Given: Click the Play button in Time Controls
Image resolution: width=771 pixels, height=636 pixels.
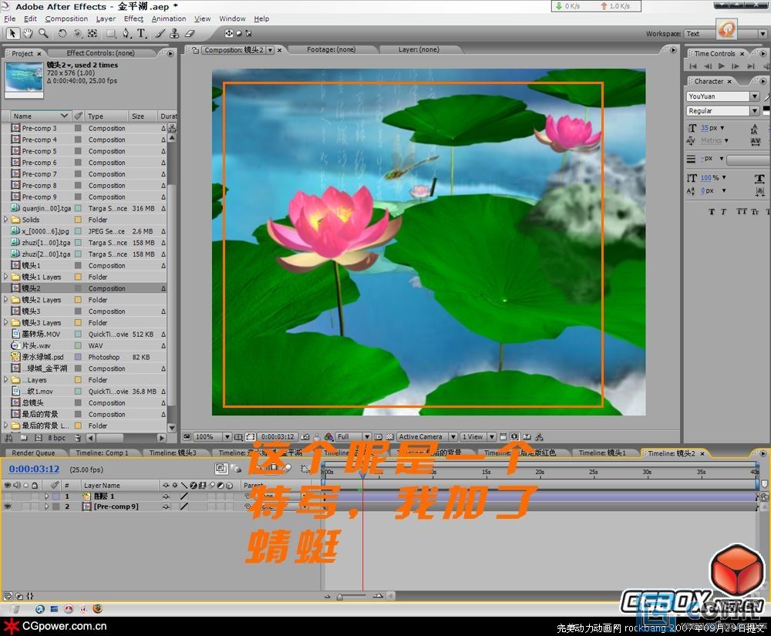Looking at the screenshot, I should pos(722,66).
